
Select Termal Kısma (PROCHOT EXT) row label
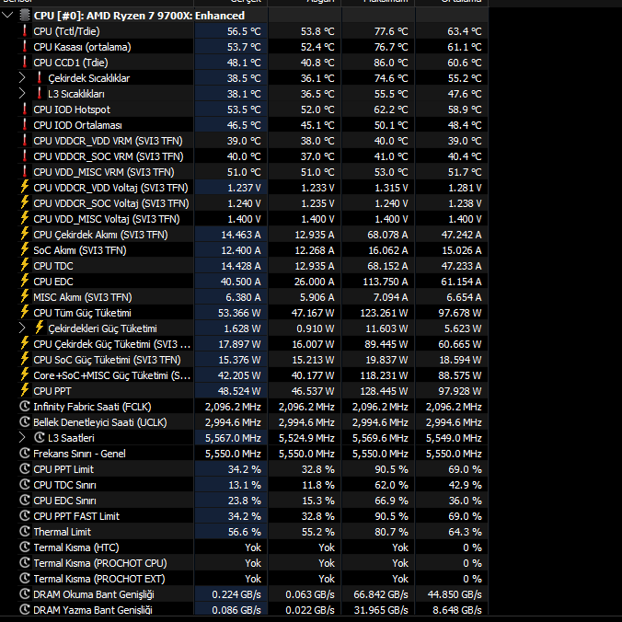(x=99, y=579)
